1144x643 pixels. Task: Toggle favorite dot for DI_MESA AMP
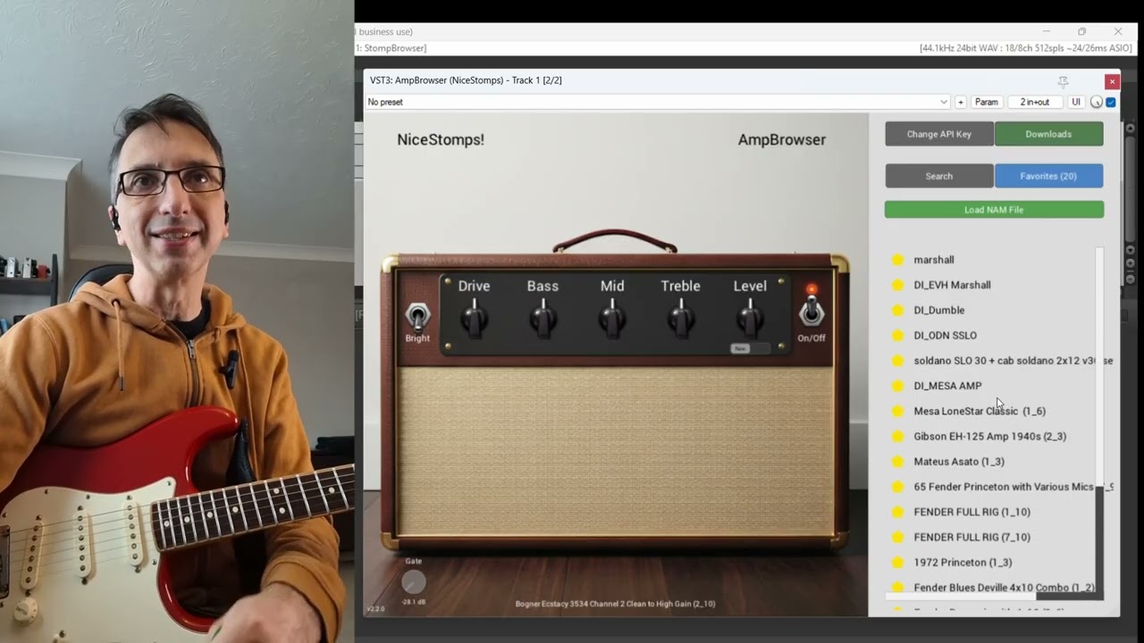click(897, 386)
